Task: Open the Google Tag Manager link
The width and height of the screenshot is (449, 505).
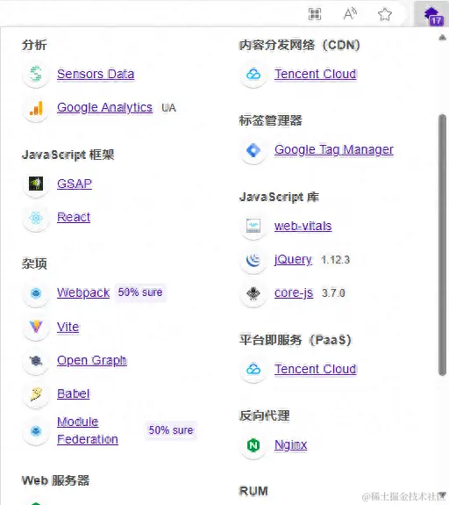Action: [334, 149]
